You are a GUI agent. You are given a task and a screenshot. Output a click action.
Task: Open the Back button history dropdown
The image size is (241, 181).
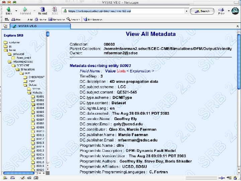pos(16,11)
